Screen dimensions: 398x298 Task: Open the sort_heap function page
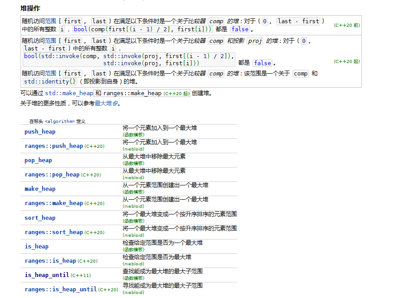(40, 218)
